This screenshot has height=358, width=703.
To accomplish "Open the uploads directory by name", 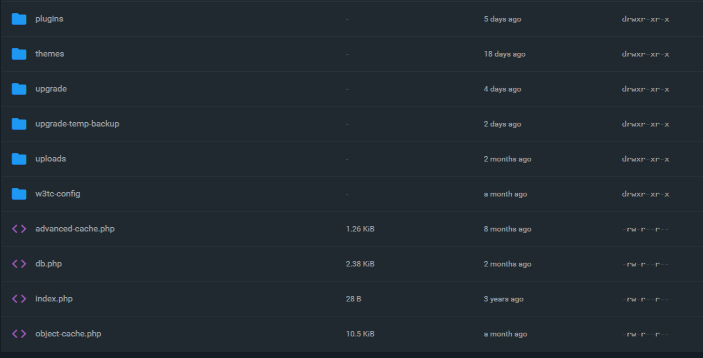I will coord(51,159).
